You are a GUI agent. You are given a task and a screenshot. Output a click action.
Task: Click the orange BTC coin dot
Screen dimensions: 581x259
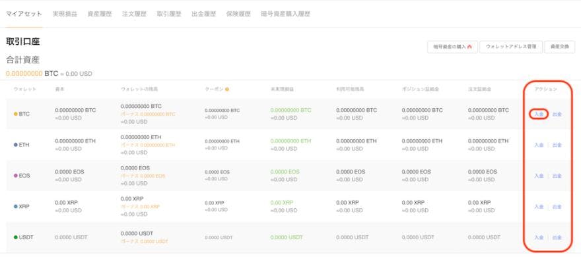[16, 114]
